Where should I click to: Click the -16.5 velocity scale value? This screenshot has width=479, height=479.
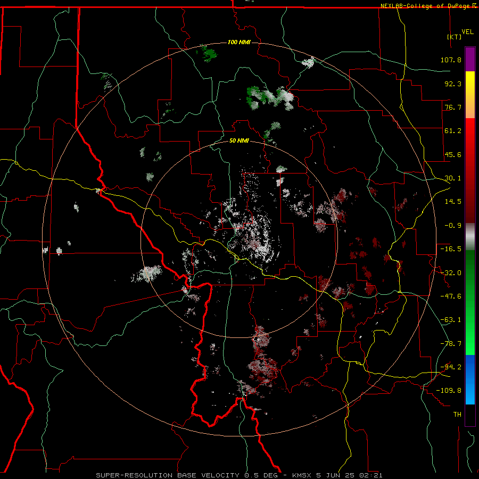coord(451,249)
